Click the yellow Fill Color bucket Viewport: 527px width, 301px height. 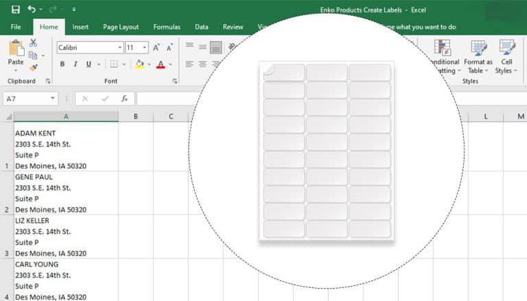tap(140, 64)
